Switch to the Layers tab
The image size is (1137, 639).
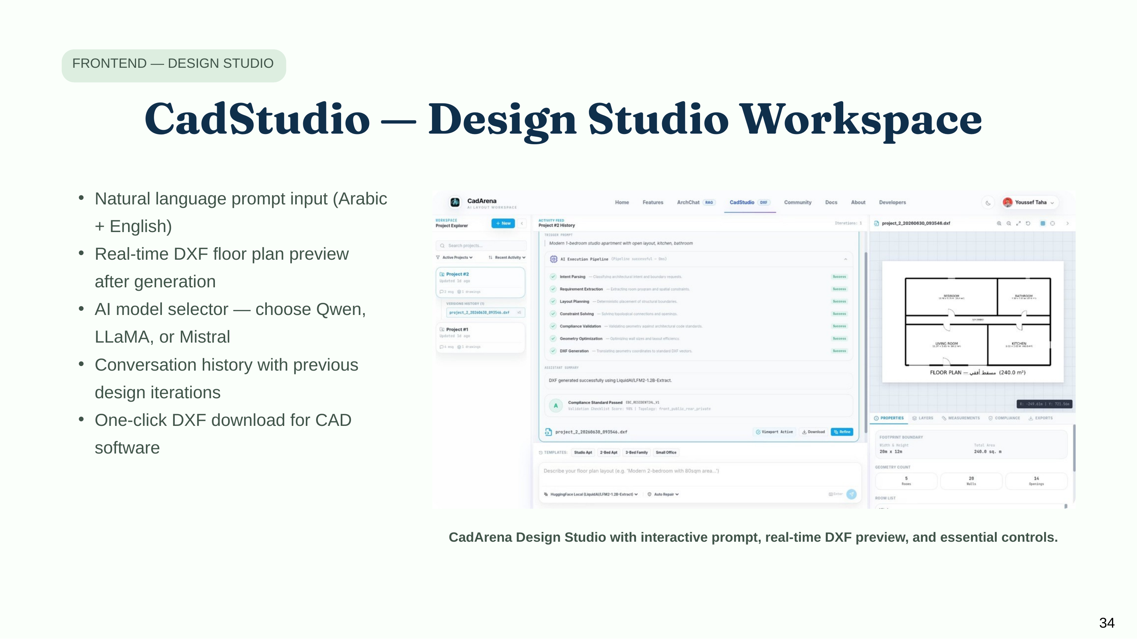click(922, 418)
